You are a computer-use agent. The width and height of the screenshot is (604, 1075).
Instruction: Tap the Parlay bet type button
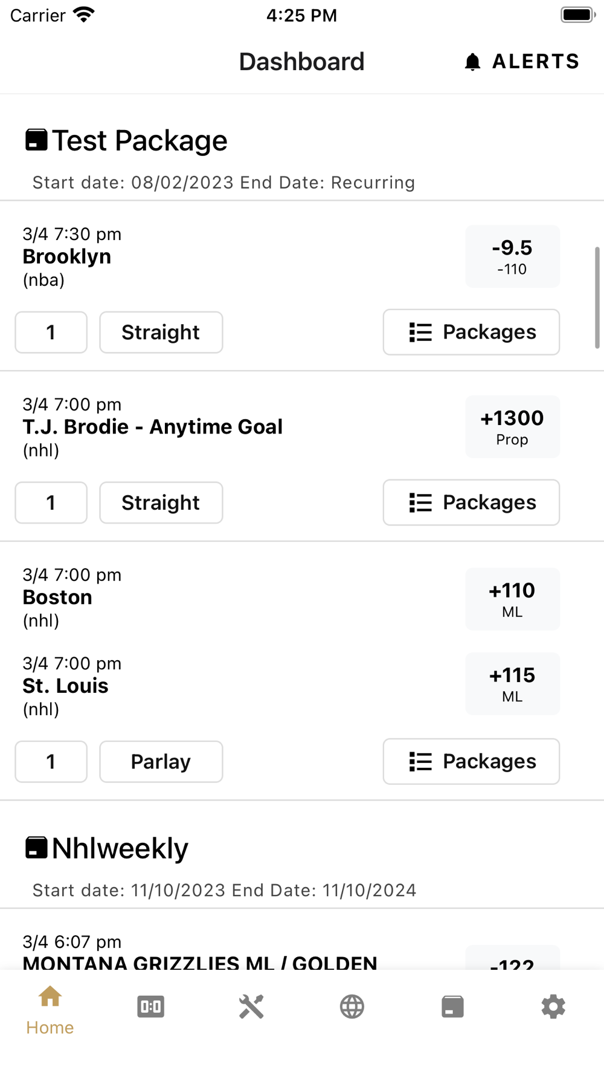(161, 762)
